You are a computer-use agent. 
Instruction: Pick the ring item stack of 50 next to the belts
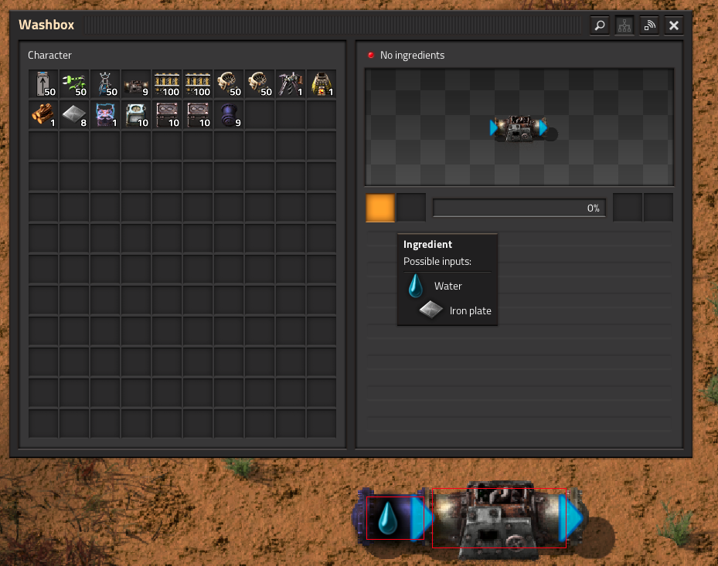point(229,84)
